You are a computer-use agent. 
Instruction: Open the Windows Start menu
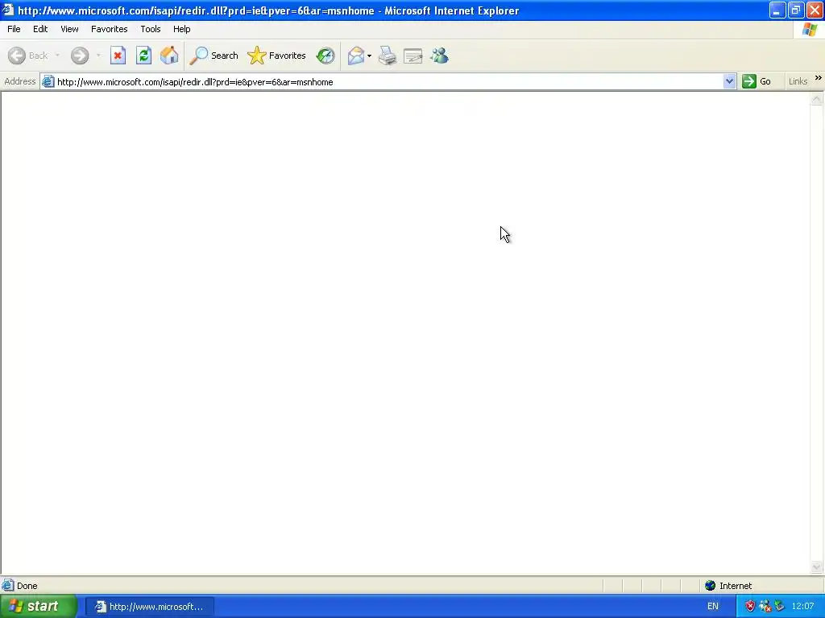pos(39,607)
